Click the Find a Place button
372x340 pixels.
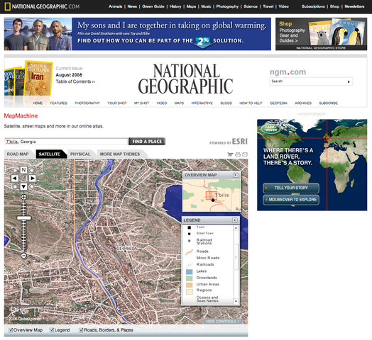tap(147, 142)
